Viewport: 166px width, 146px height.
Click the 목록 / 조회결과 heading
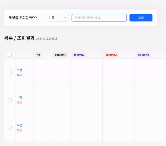(19, 38)
